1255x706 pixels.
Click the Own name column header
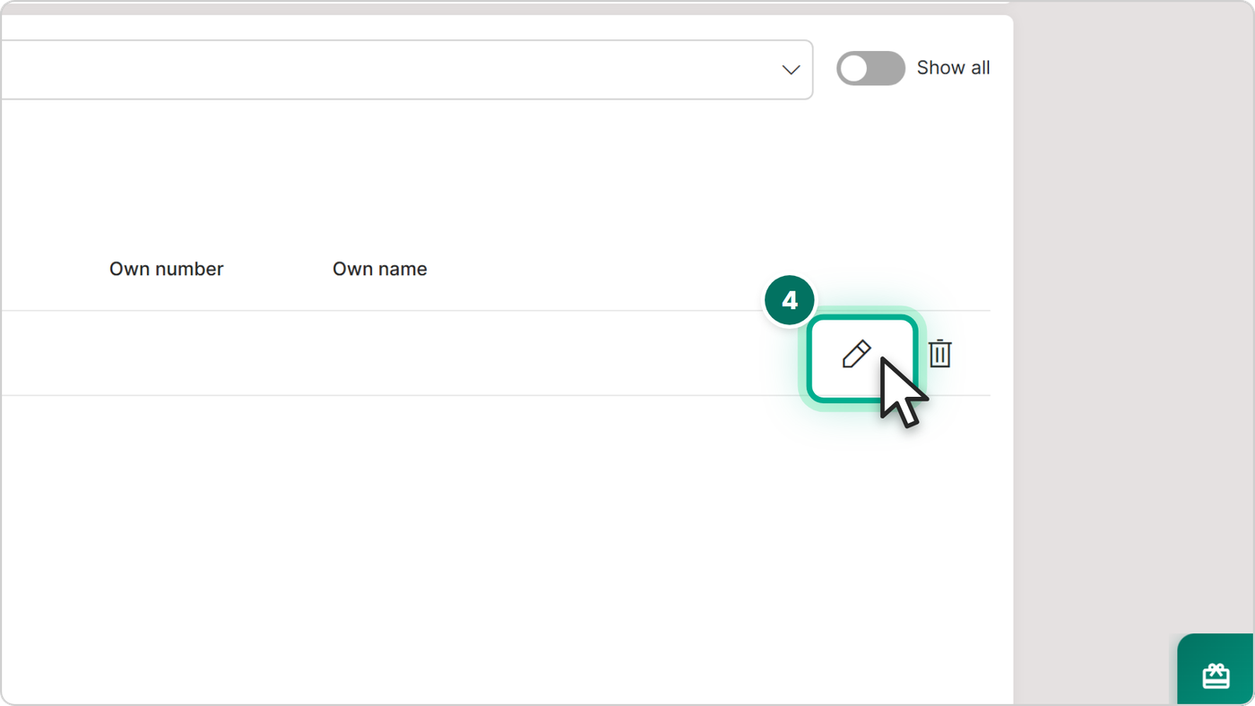click(x=379, y=269)
